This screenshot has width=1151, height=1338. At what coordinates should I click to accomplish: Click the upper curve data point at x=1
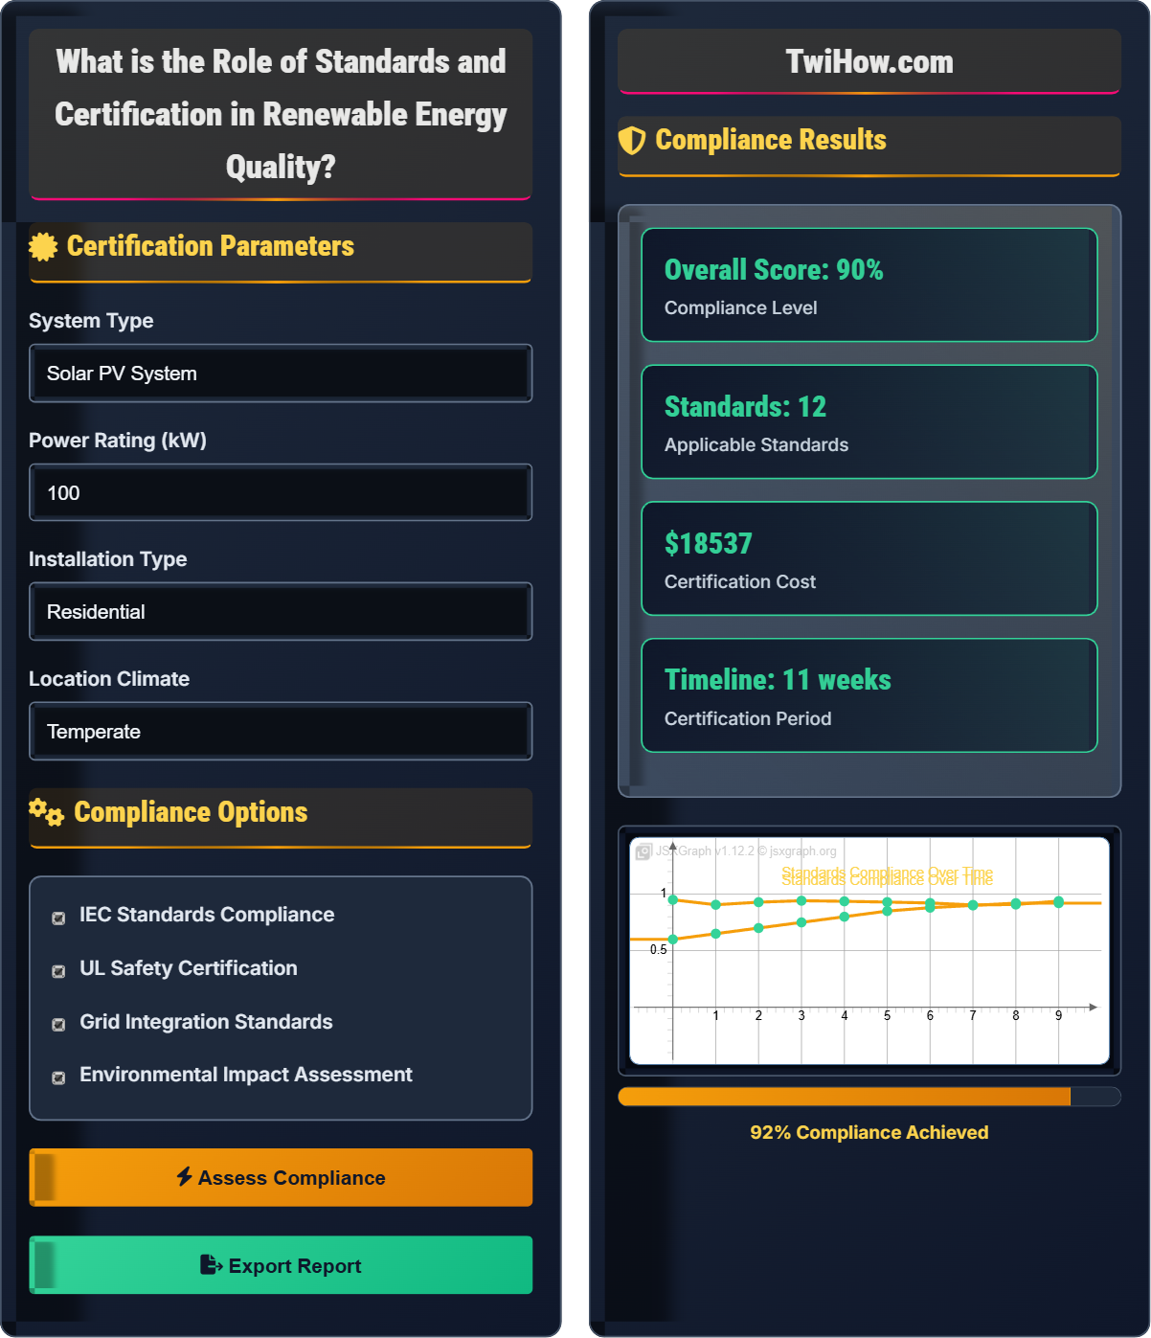[x=715, y=904]
